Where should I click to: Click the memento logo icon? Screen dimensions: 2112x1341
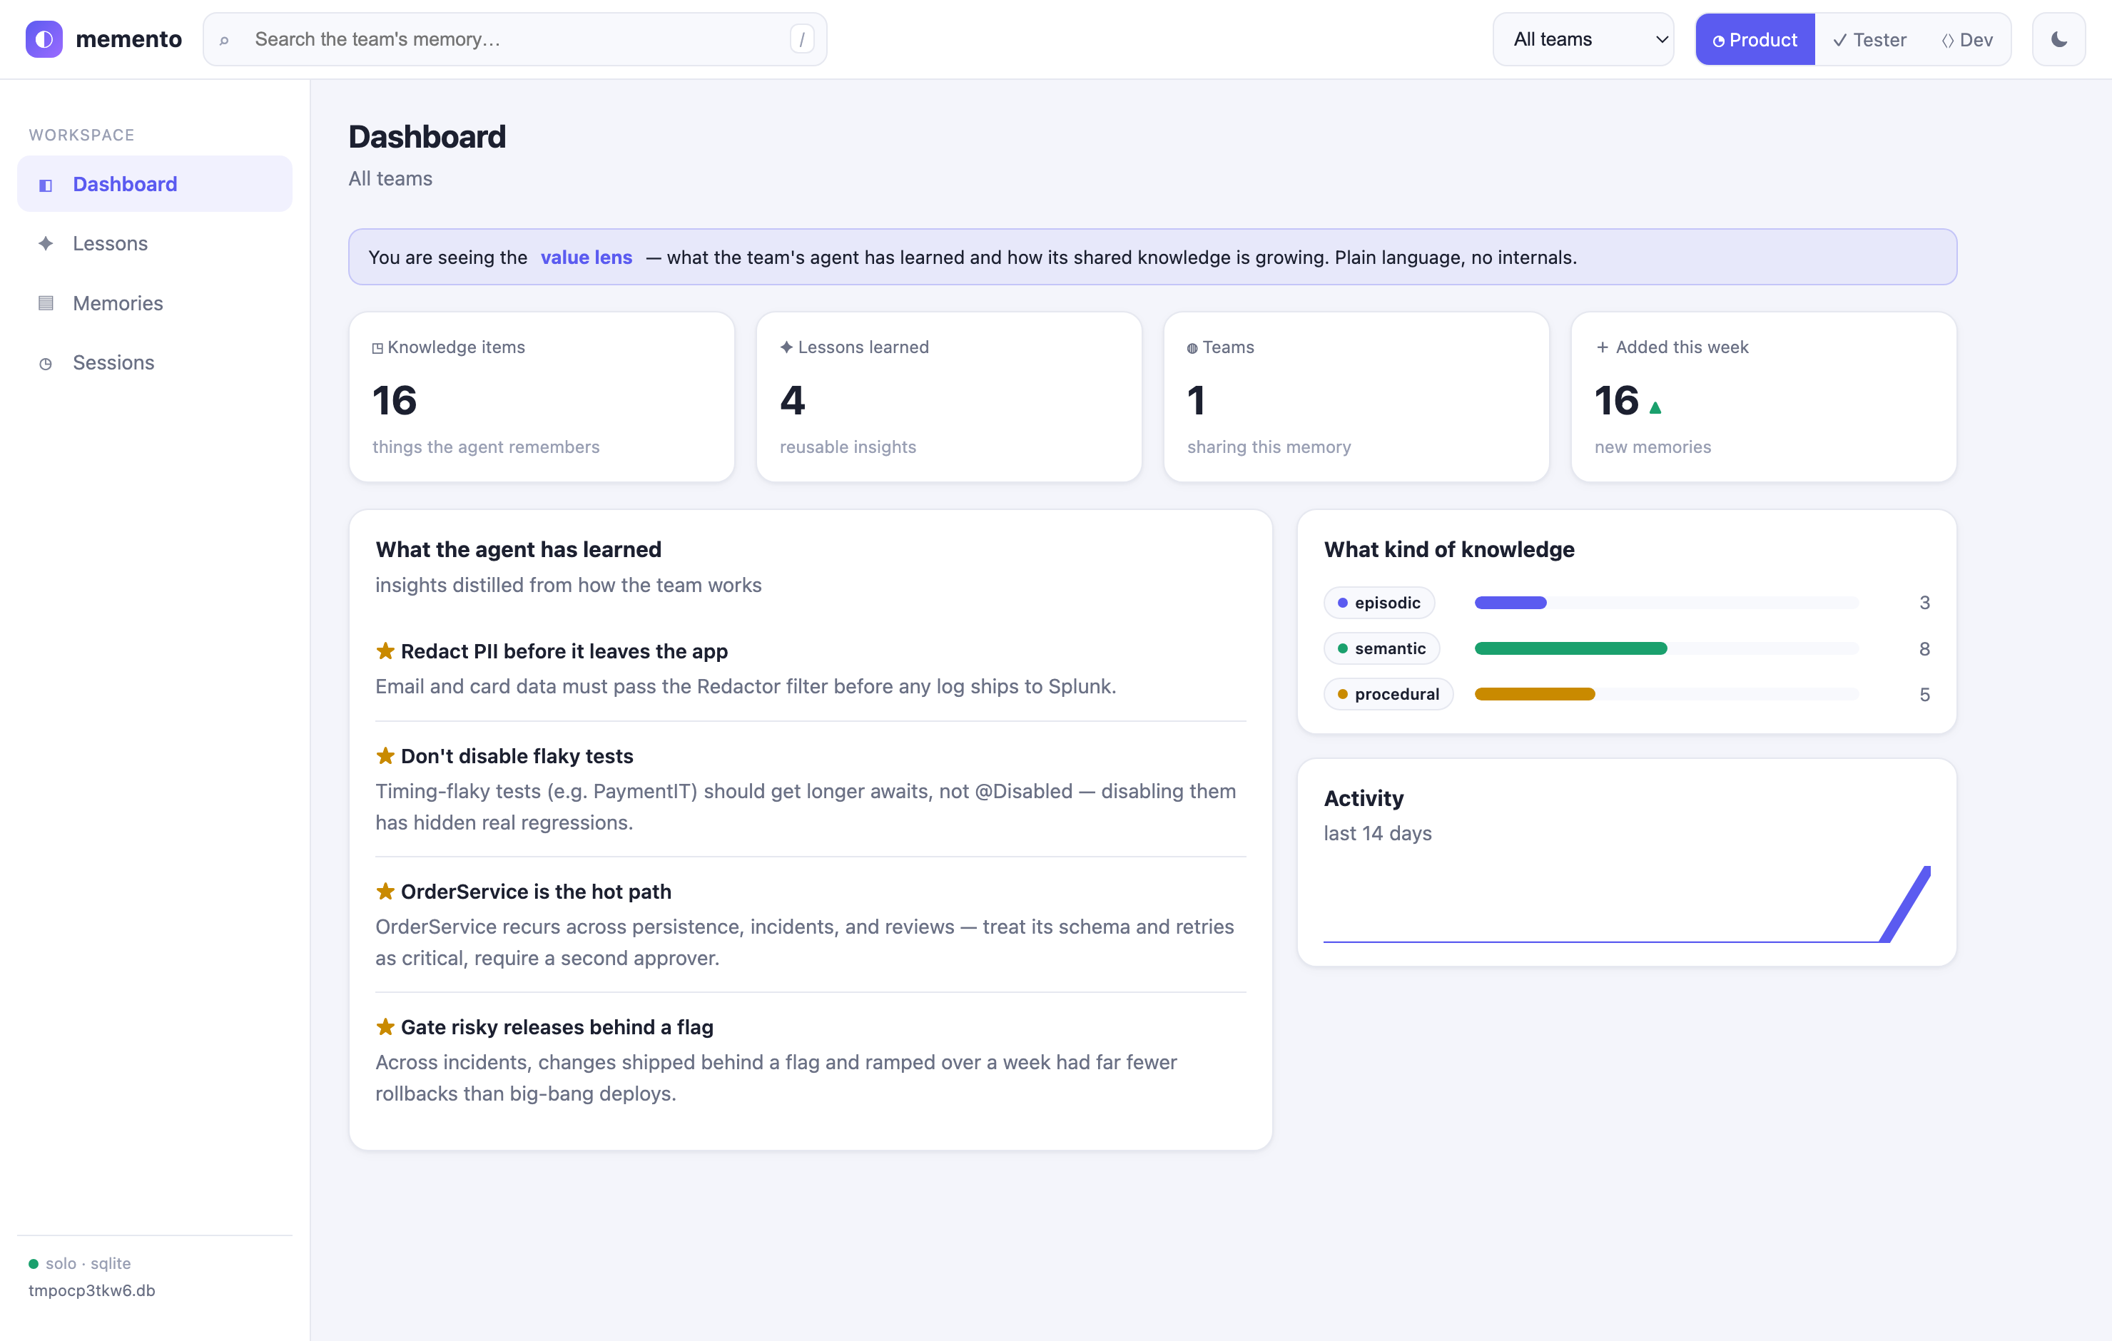point(44,39)
